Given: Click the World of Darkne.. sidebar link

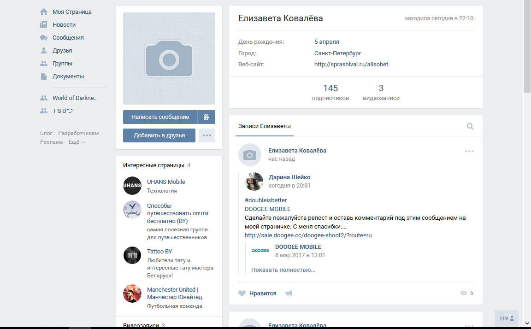Looking at the screenshot, I should [75, 98].
